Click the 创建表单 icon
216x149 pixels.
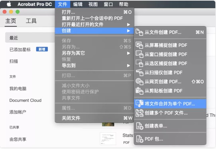139,126
